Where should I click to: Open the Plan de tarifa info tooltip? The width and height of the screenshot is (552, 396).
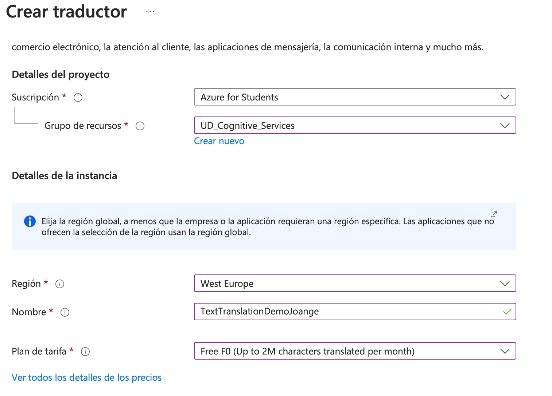tap(85, 351)
